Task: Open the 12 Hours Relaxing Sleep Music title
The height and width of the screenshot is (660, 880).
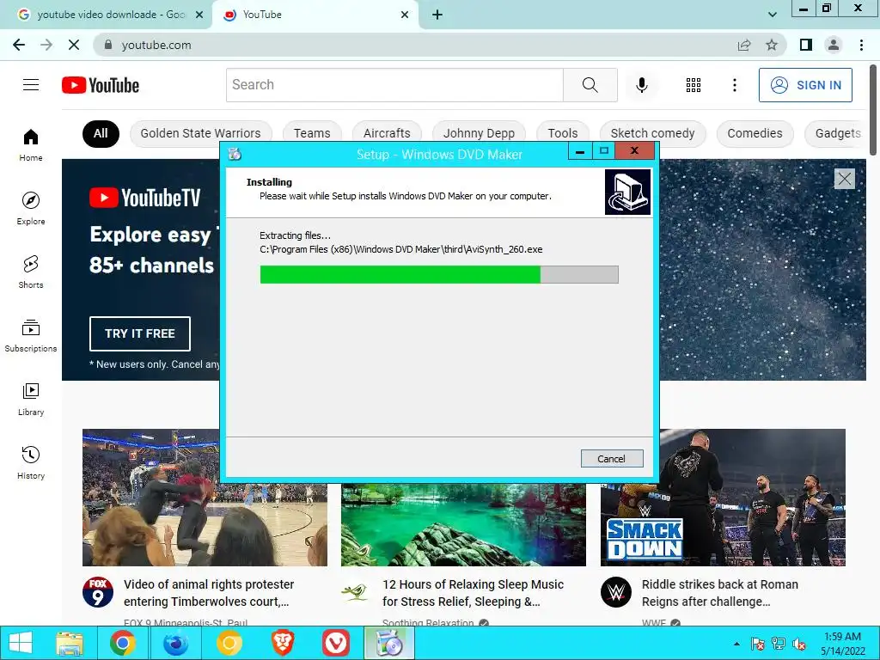Action: click(x=473, y=593)
